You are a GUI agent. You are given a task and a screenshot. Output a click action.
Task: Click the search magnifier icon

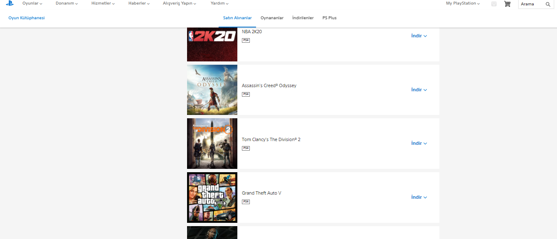[x=548, y=4]
